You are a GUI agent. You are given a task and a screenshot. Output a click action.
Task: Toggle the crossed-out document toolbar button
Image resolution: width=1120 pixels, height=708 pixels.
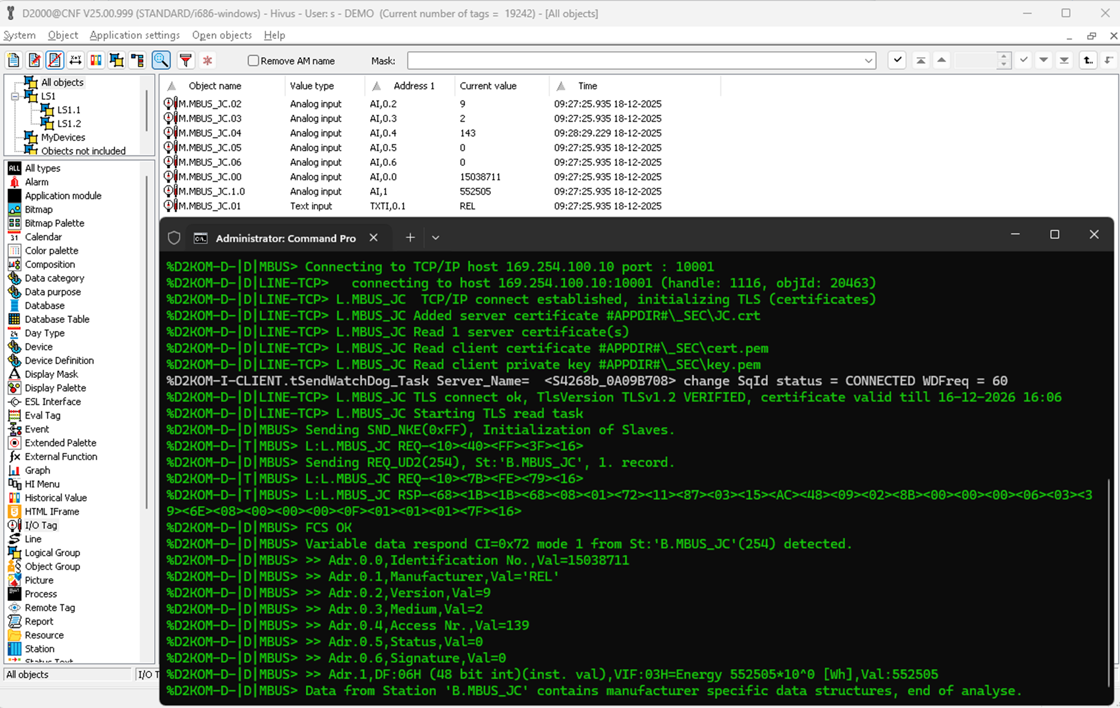[55, 60]
